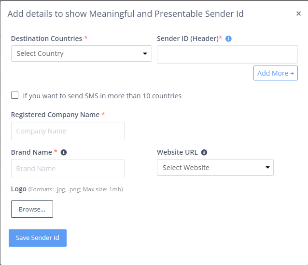Click the dialog title about Presentable Sender Id
Screen dimensions: 308x265
tap(126, 14)
